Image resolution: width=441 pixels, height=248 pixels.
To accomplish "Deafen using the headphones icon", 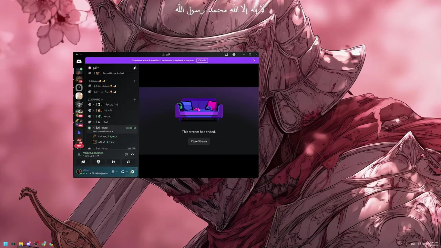I will click(123, 172).
